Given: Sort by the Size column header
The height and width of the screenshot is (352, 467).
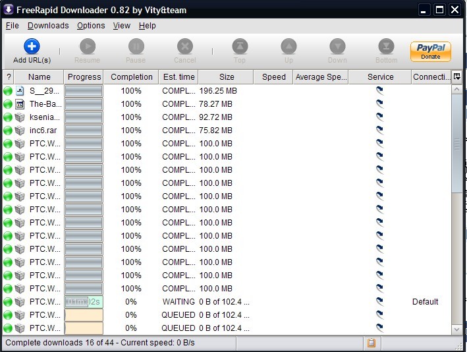Looking at the screenshot, I should tap(227, 77).
